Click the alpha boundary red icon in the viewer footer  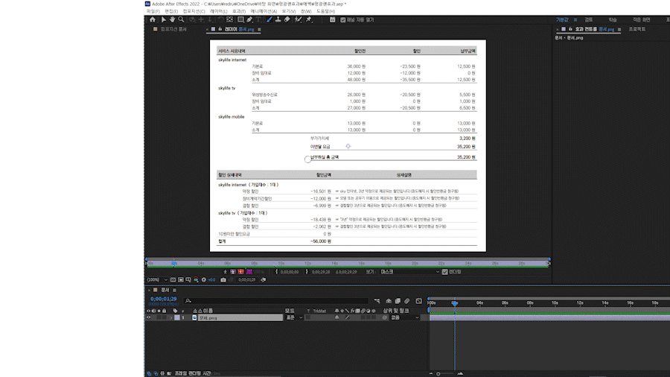tap(240, 271)
